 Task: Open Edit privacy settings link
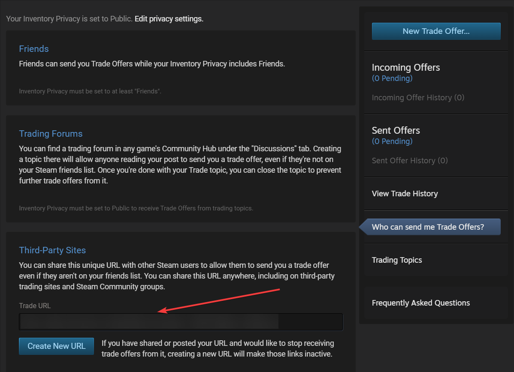[x=169, y=19]
